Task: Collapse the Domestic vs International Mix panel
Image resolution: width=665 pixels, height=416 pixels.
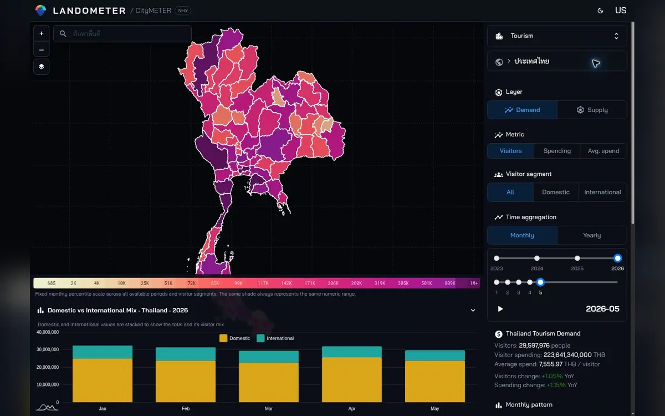Action: (x=473, y=311)
